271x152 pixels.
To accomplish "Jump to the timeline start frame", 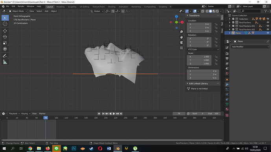I will click(103, 114).
